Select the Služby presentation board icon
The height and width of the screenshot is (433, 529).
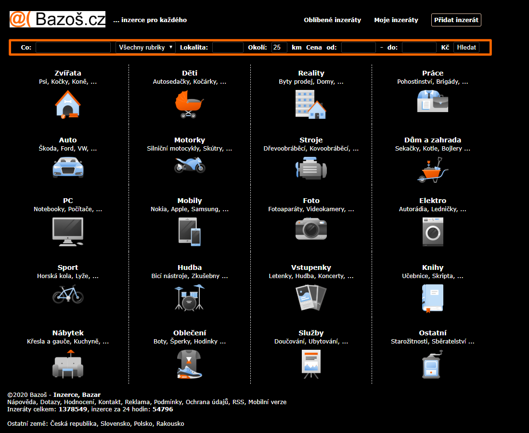click(311, 364)
